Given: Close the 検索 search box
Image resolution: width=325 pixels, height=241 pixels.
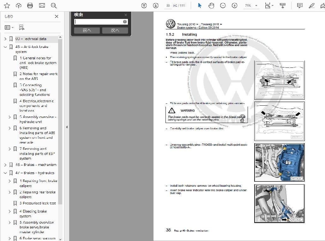Looking at the screenshot, I should pos(126,15).
